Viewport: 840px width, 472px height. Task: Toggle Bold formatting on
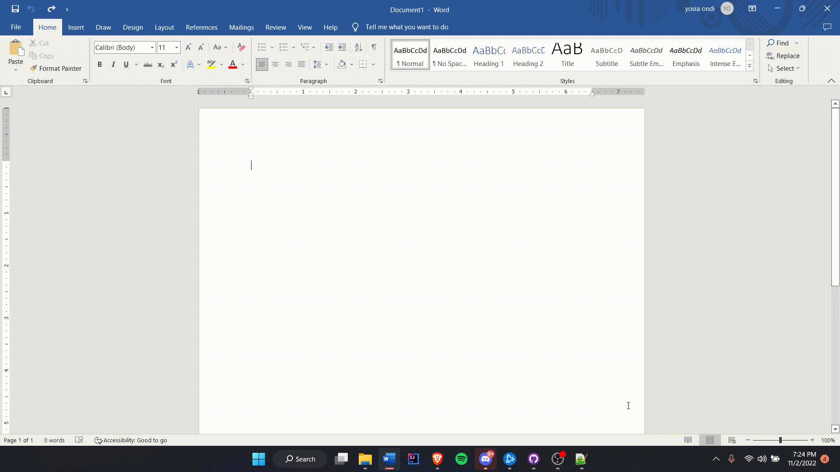coord(100,65)
